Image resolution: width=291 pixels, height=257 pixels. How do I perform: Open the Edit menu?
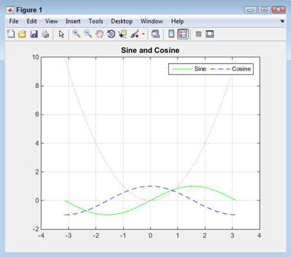(32, 21)
